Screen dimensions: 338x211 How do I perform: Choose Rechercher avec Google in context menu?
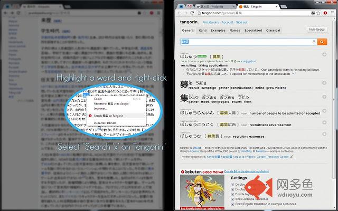point(116,104)
